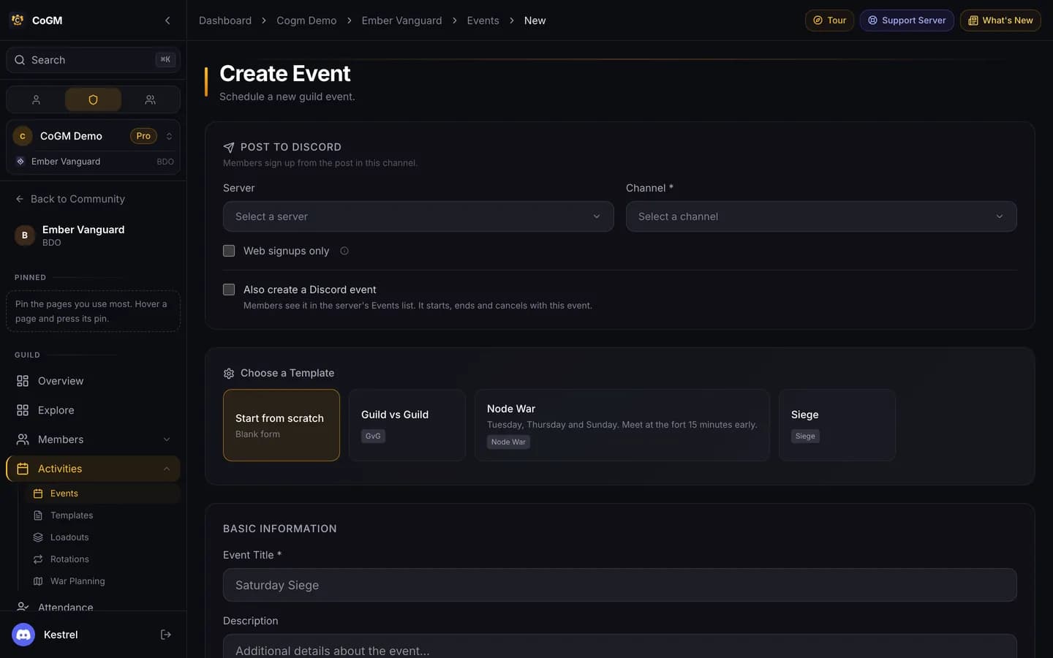The width and height of the screenshot is (1053, 658).
Task: Click the Dashboard breadcrumb
Action: 225,20
